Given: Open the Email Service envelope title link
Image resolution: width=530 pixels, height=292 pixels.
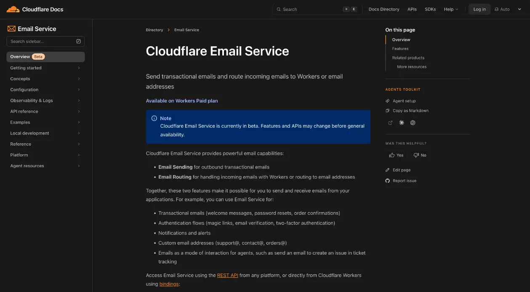Looking at the screenshot, I should point(32,29).
